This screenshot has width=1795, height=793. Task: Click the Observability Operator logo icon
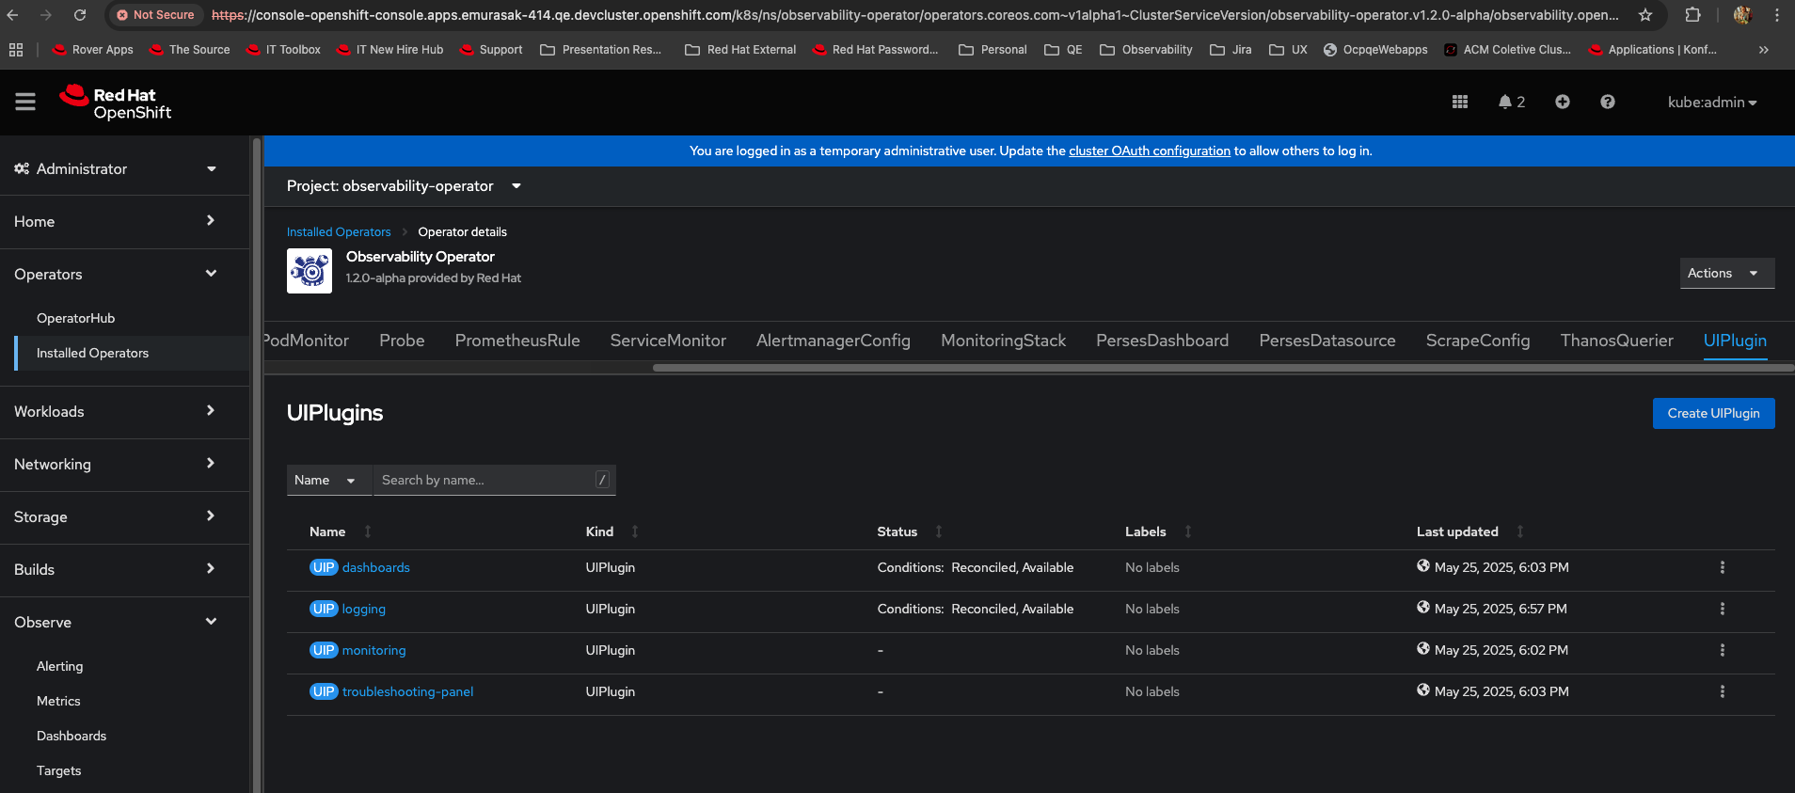click(310, 271)
